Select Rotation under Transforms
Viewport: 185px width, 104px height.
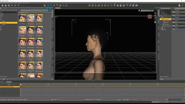pos(167,23)
